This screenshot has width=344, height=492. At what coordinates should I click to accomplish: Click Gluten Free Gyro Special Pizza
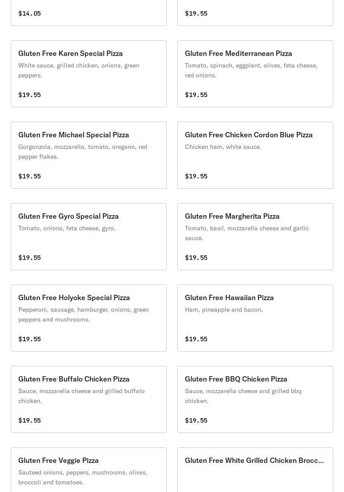point(88,237)
